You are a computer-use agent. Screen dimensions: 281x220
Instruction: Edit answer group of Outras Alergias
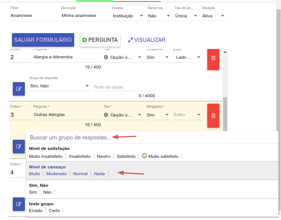click(19, 147)
